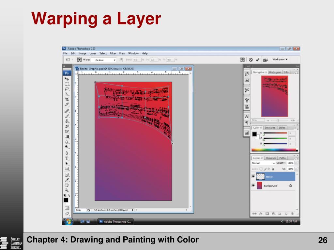The width and height of the screenshot is (334, 250).
Task: Hide the music layer
Action: [x=253, y=176]
